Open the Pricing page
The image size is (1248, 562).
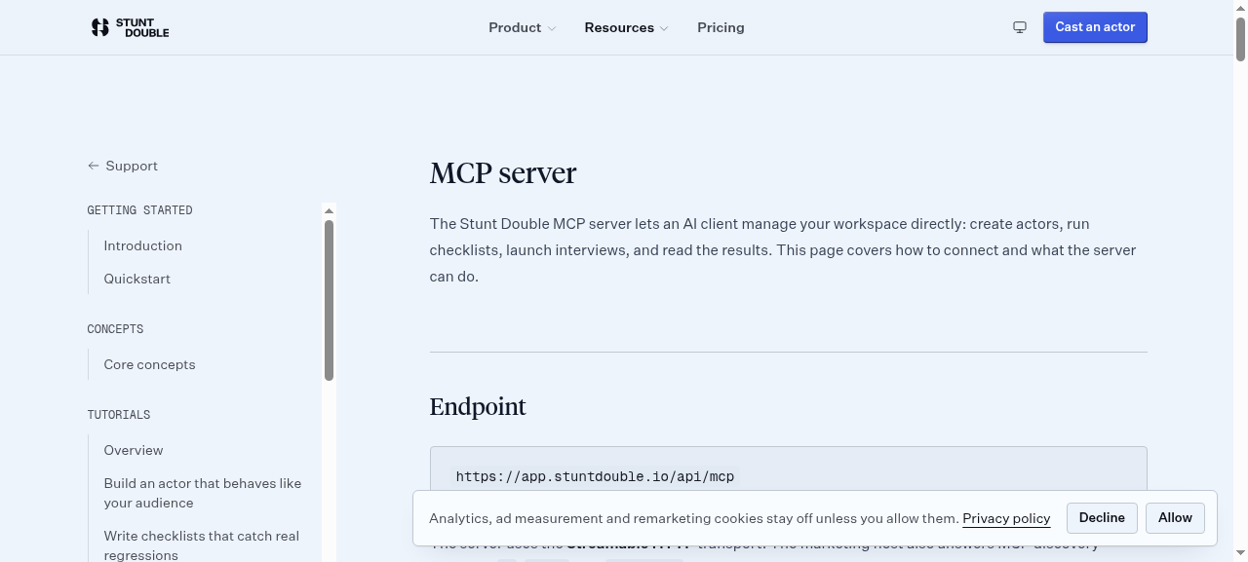721,27
